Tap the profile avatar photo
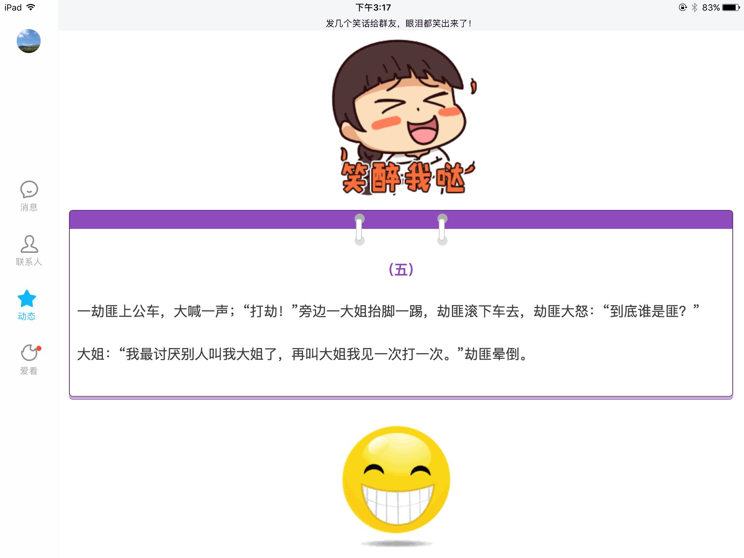Image resolution: width=744 pixels, height=558 pixels. point(29,41)
